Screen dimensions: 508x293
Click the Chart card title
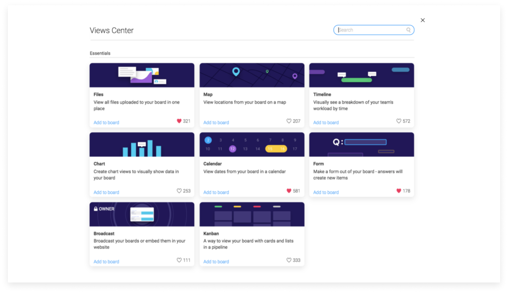tap(99, 164)
